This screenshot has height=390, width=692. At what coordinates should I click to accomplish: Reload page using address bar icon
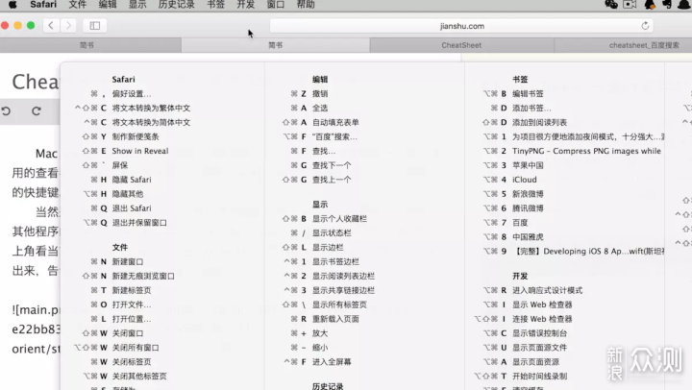tap(645, 26)
